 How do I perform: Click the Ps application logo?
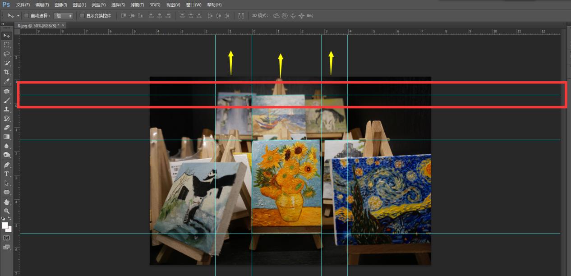(x=6, y=5)
